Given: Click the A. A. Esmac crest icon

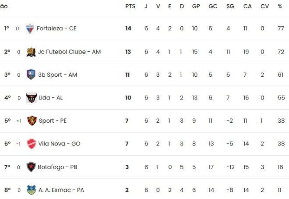Looking at the screenshot, I should [32, 190].
